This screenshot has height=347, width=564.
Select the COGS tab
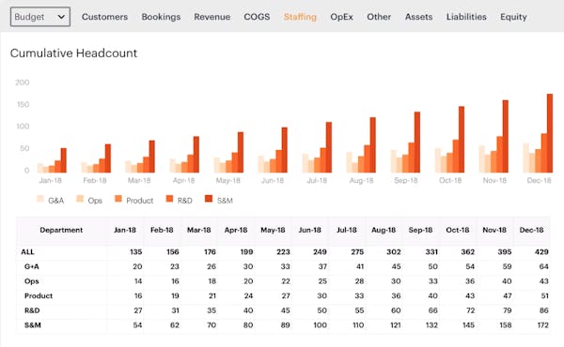(257, 17)
